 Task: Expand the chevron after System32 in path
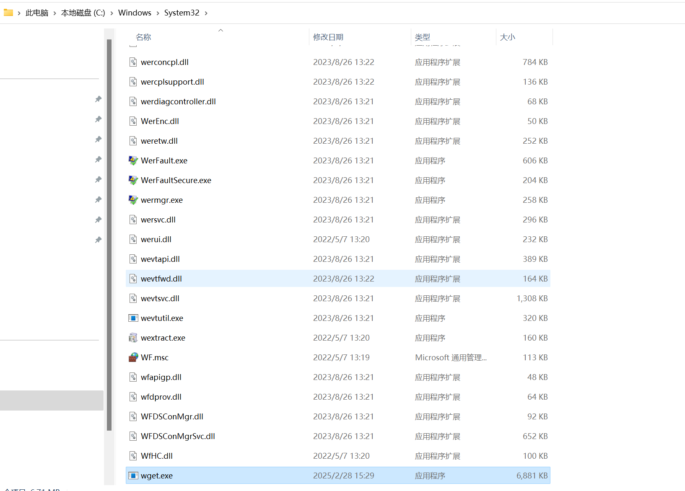click(206, 13)
